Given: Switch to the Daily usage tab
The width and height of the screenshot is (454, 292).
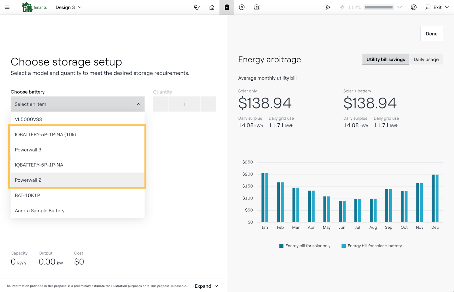Looking at the screenshot, I should (x=426, y=59).
